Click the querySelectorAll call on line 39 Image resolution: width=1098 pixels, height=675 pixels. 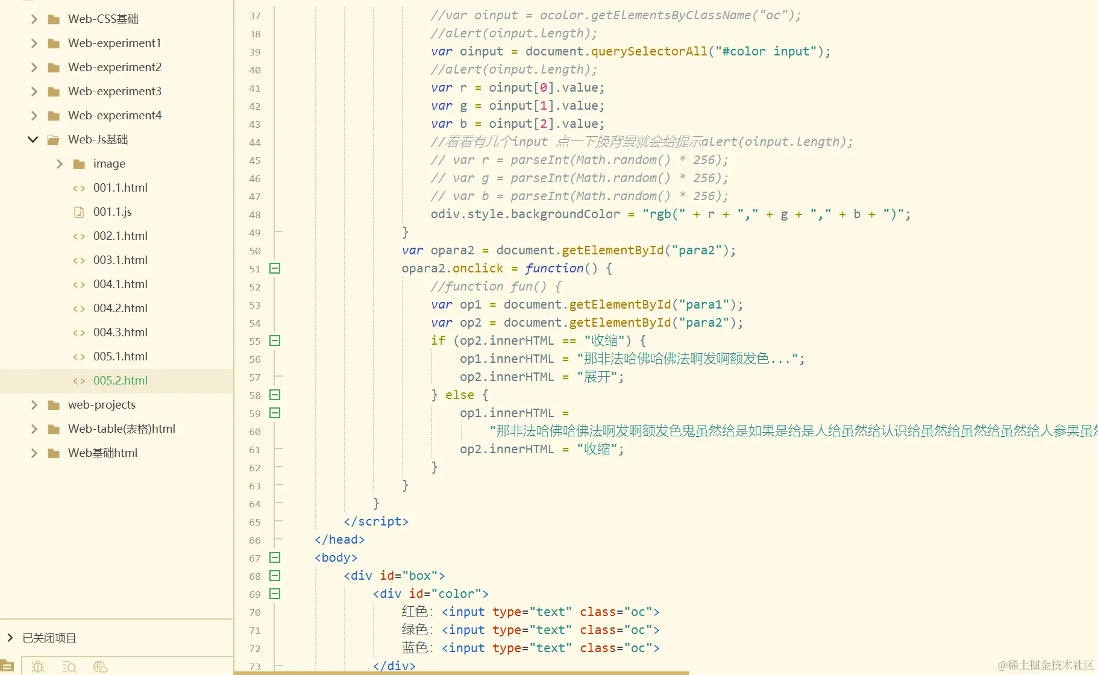[x=649, y=51]
